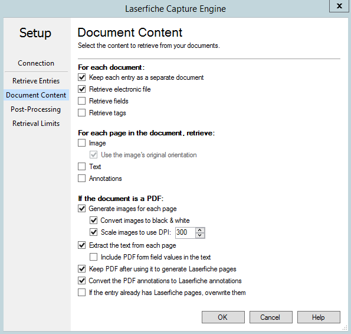Enable Include PDF form field values
This screenshot has height=334, width=351.
point(94,257)
